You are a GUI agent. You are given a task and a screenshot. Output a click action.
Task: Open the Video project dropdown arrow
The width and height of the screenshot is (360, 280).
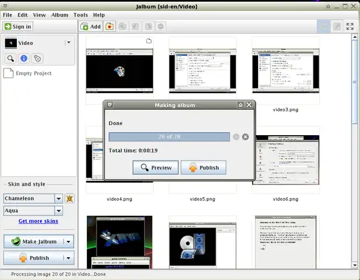click(68, 43)
